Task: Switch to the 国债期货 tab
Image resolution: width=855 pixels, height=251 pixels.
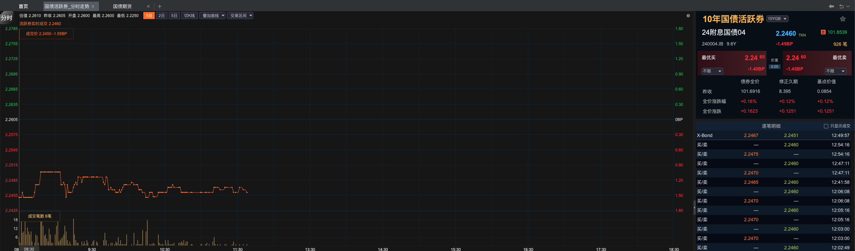Action: [x=122, y=6]
